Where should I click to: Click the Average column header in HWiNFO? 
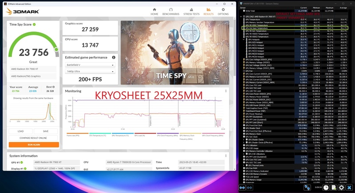click(343, 8)
